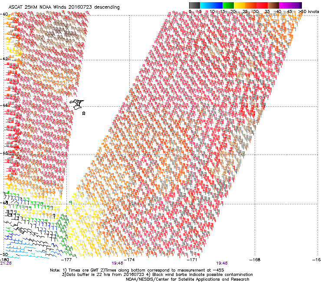Click the -180 longitude axis label
Viewport: 321px width, 282px height.
(x=4, y=260)
